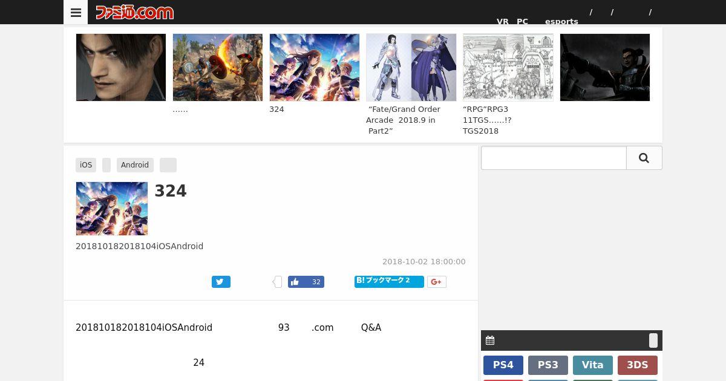This screenshot has height=381, width=726.
Task: Click the calendar icon in the sidebar
Action: [x=490, y=340]
